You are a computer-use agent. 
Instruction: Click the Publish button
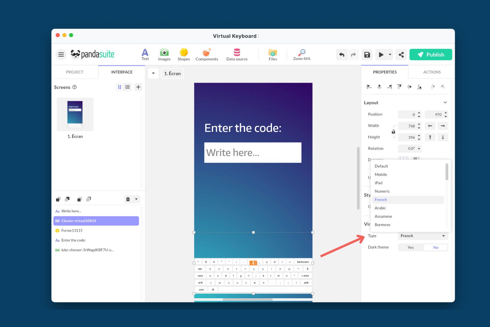click(430, 55)
